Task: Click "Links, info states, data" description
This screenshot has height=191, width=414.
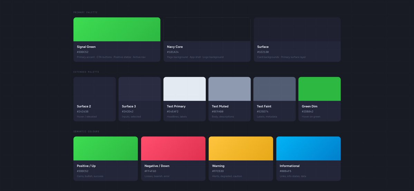Action: [x=293, y=176]
